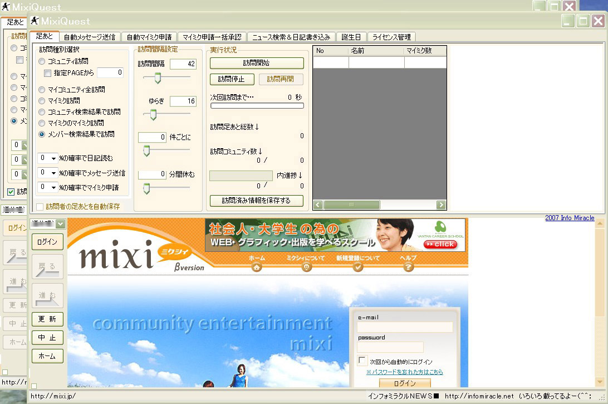Switch to the 足あと tab
The height and width of the screenshot is (404, 608).
44,36
